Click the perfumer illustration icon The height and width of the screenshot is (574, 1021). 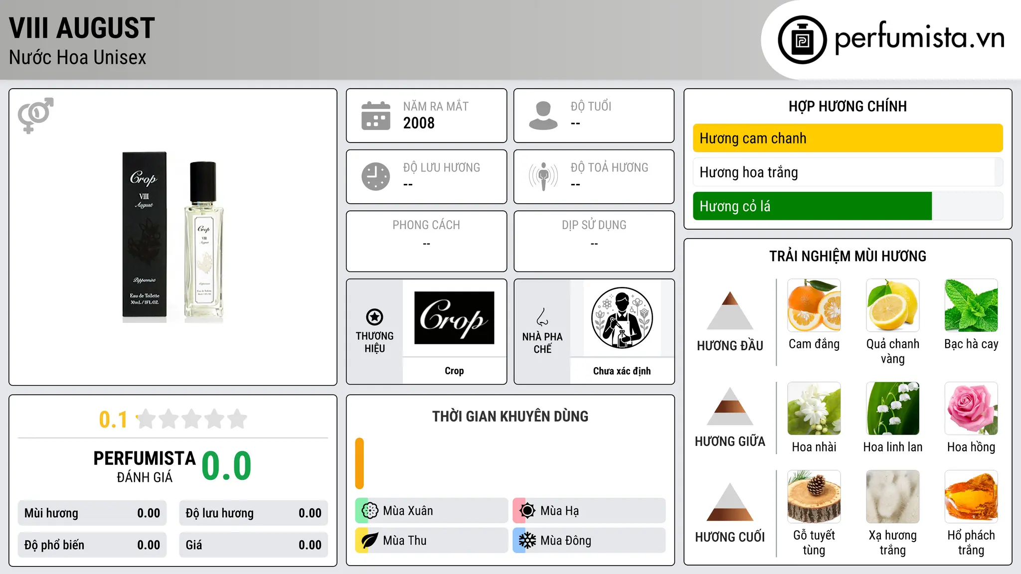click(x=622, y=318)
